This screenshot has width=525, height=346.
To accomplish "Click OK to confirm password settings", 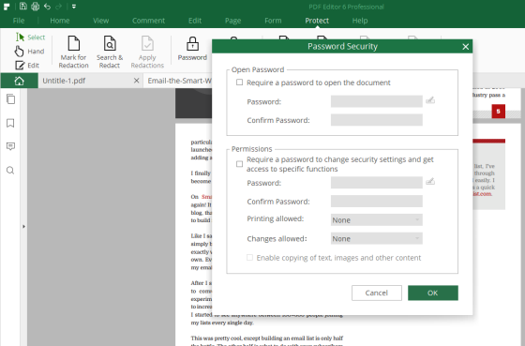I will pyautogui.click(x=433, y=293).
